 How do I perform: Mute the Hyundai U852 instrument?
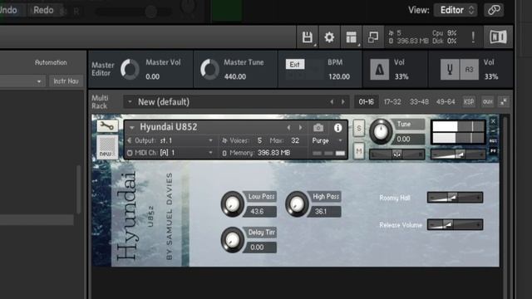point(359,151)
